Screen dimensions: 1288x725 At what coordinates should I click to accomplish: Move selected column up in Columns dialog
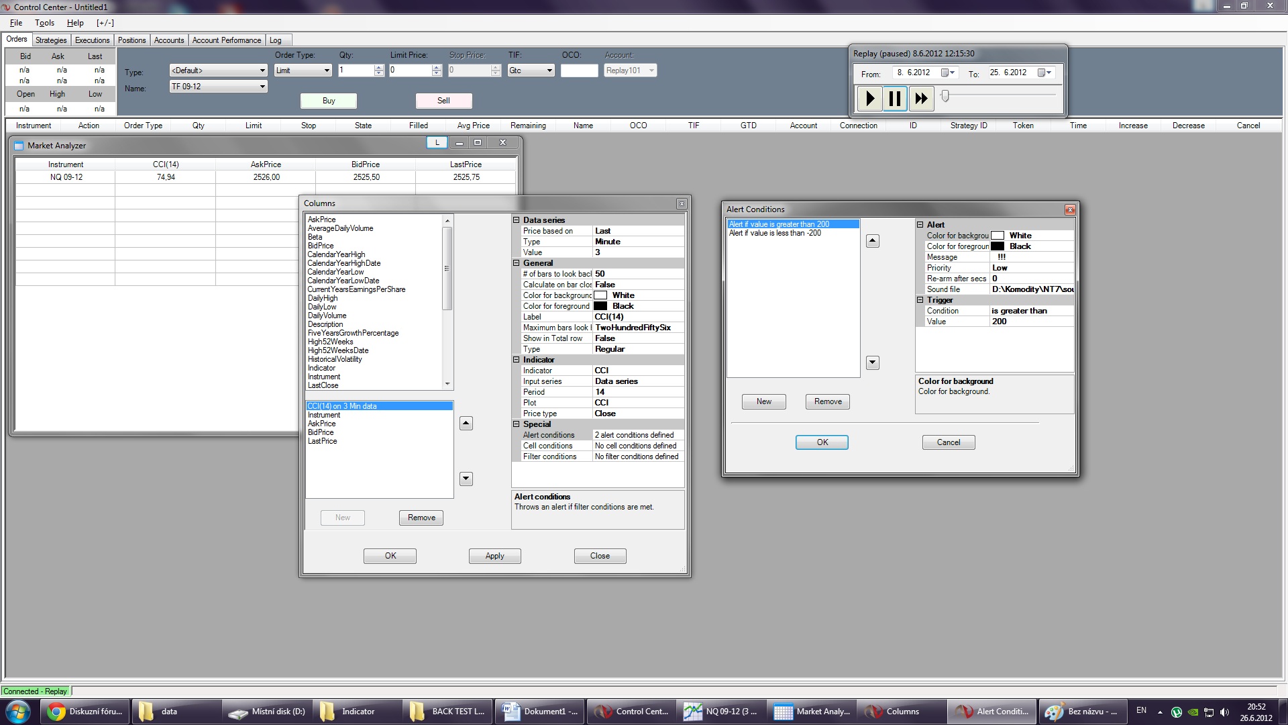(466, 424)
